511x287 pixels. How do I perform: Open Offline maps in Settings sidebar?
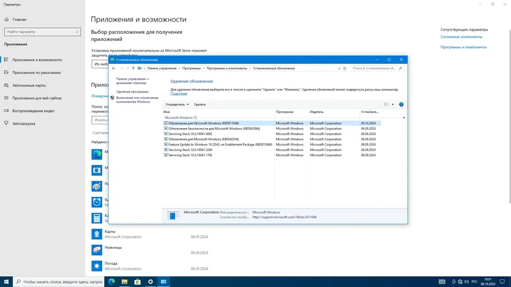click(29, 85)
